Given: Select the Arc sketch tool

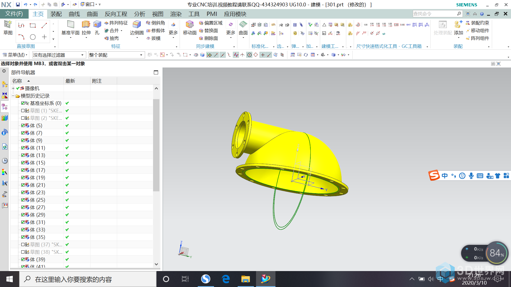Looking at the screenshot, I should tap(21, 37).
